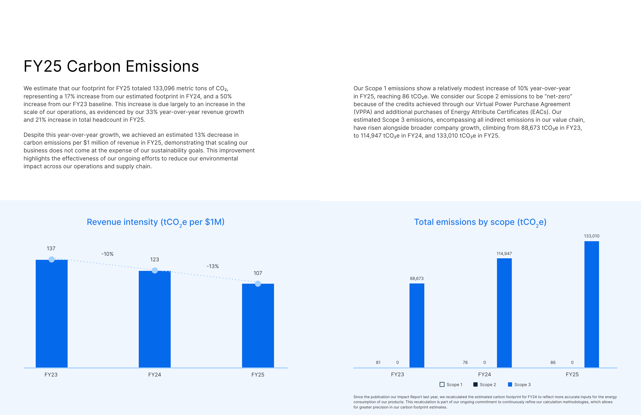
Task: Click the Scope 1 value 81
Action: pos(378,362)
